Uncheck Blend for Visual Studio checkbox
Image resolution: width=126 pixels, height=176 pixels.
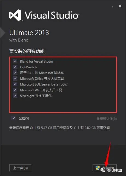click(15, 61)
